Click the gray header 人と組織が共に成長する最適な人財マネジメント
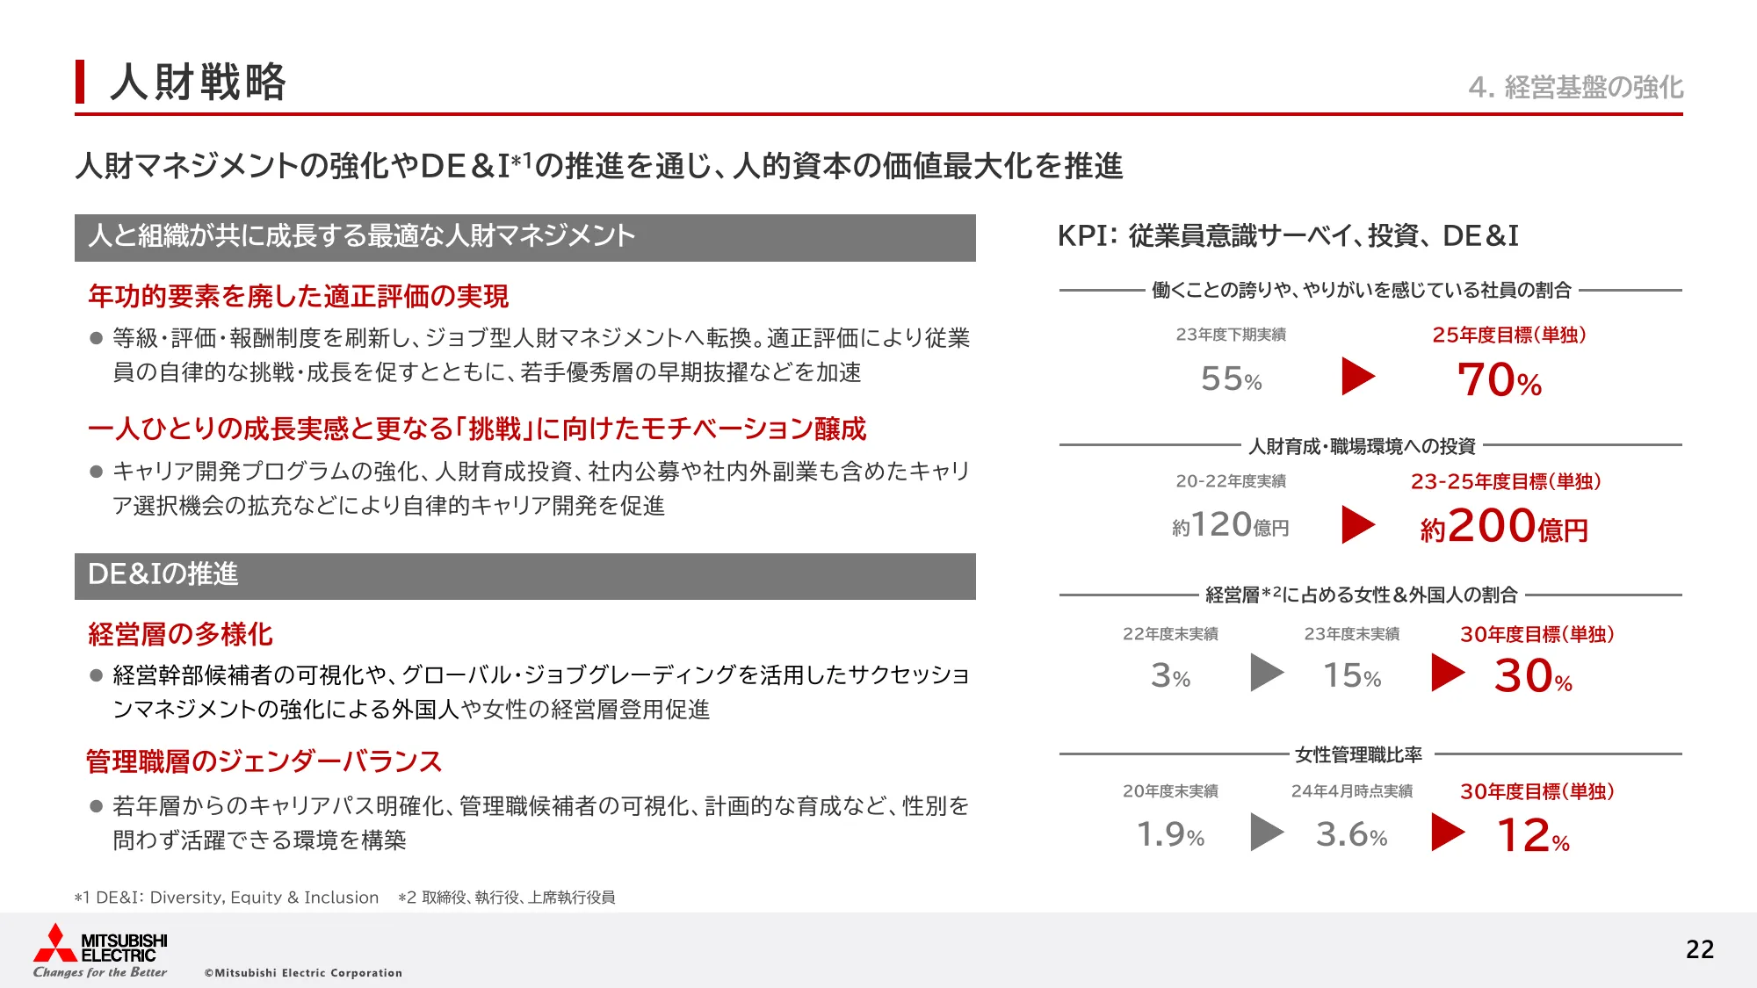The image size is (1757, 988). 525,237
